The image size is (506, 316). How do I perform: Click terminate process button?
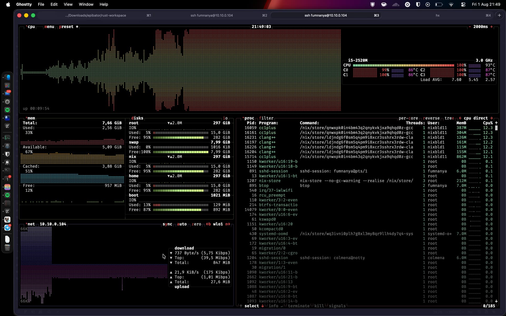tap(299, 306)
